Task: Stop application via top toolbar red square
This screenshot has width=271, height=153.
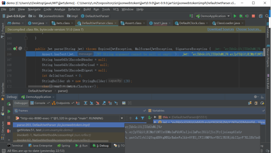Action: pyautogui.click(x=253, y=16)
